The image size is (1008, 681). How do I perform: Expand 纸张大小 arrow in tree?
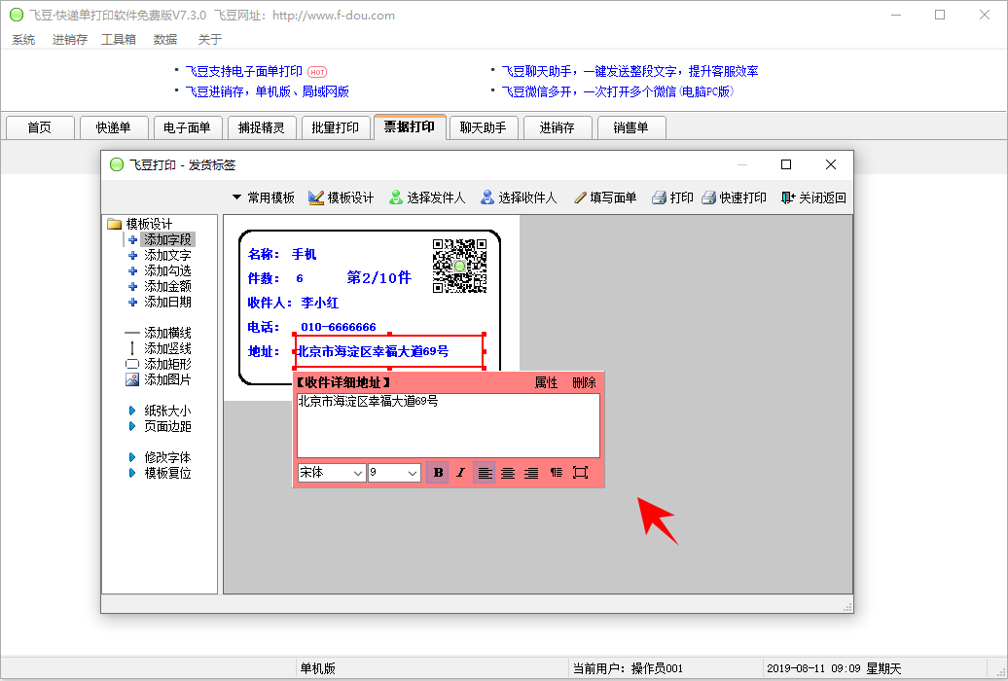(x=132, y=411)
